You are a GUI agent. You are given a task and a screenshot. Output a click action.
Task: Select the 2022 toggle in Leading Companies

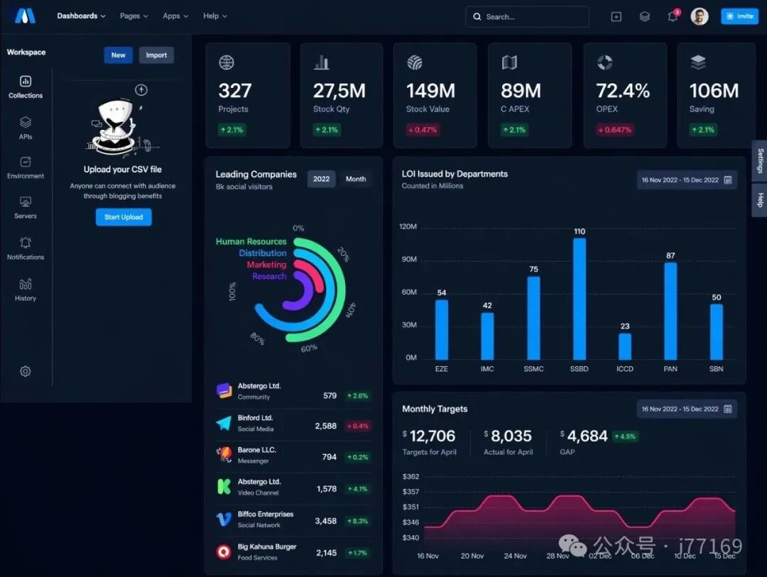pyautogui.click(x=322, y=179)
